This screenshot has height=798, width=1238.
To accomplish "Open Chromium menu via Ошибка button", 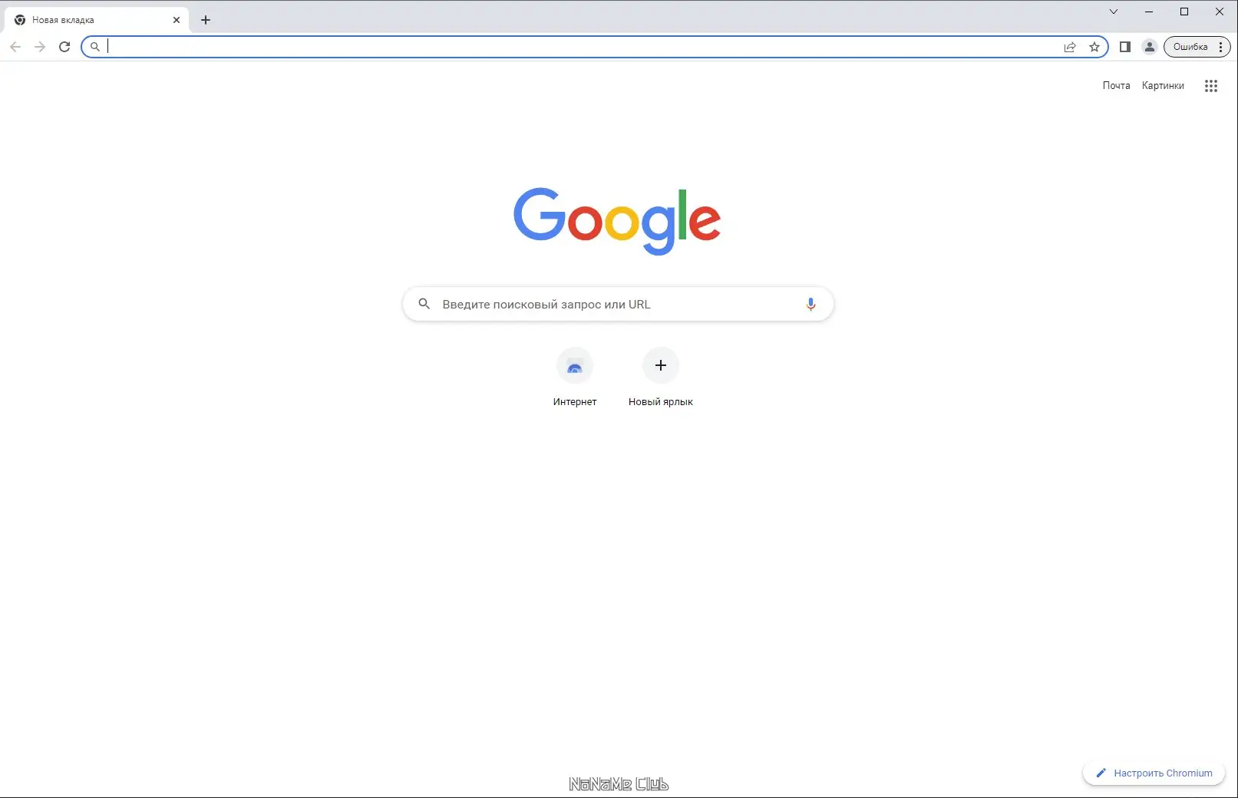I will (1197, 47).
